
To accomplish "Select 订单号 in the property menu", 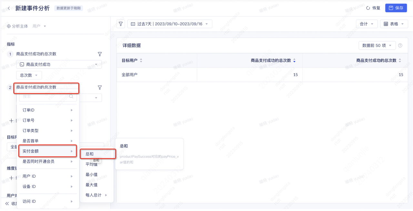I will 48,120.
